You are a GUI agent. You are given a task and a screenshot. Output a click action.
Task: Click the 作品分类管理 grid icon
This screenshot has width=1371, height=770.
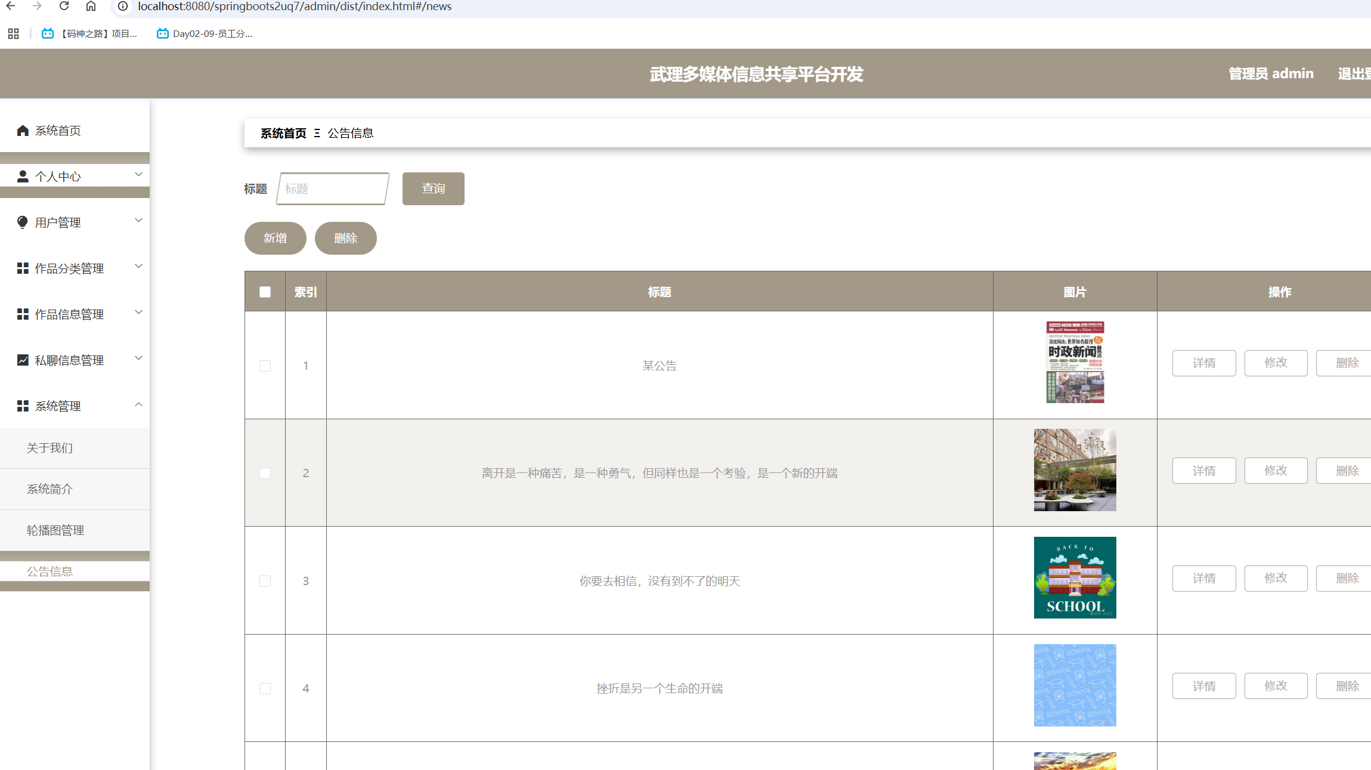coord(23,268)
